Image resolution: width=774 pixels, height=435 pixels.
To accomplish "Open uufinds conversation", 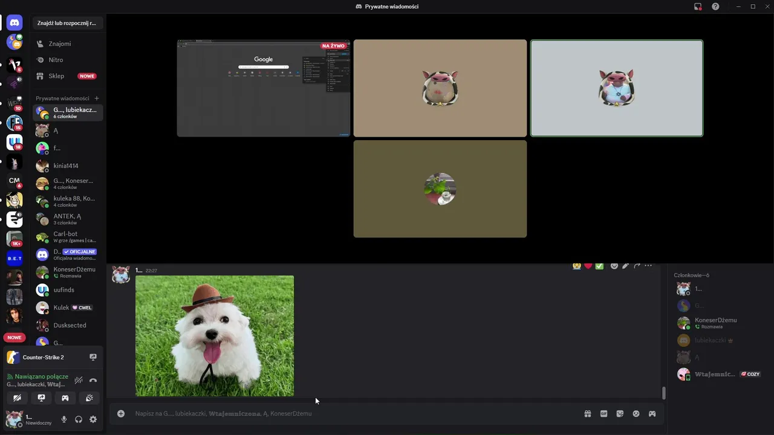I will (x=68, y=290).
